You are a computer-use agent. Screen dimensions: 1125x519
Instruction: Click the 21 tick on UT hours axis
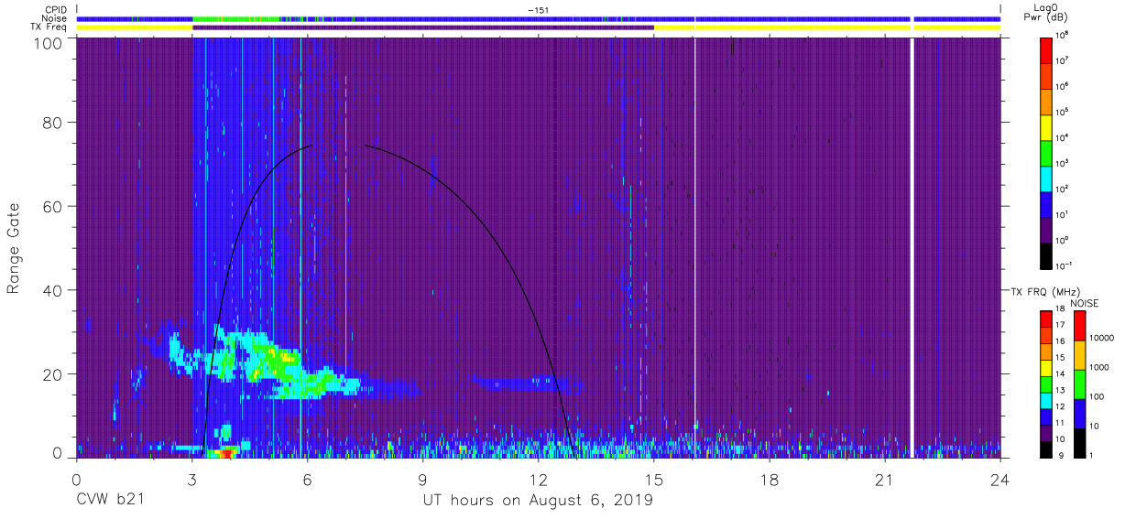click(x=884, y=480)
